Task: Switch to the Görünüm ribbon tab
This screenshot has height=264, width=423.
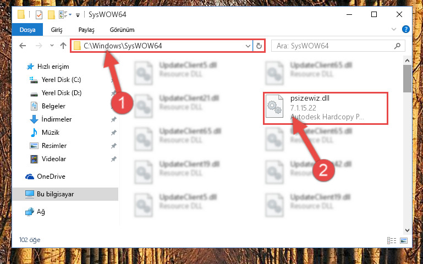Action: tap(122, 30)
